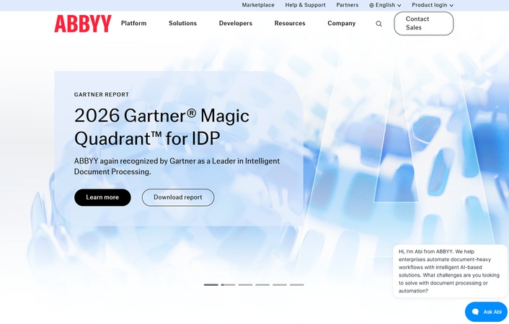Image resolution: width=509 pixels, height=324 pixels.
Task: Open the Resources menu
Action: (290, 23)
